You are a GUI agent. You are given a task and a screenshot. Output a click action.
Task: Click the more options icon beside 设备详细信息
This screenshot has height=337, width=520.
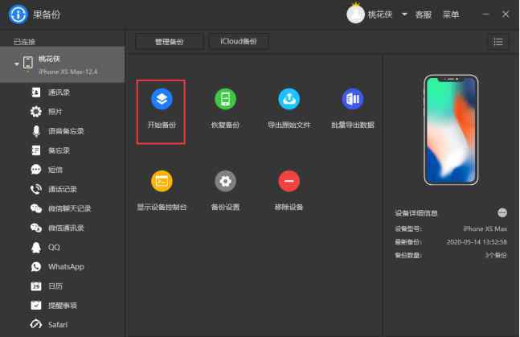[x=502, y=212]
